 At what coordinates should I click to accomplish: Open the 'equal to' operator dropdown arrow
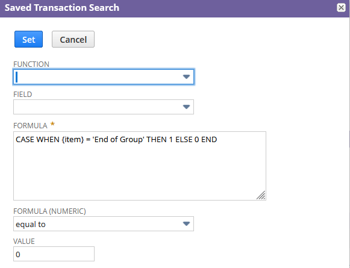[186, 223]
